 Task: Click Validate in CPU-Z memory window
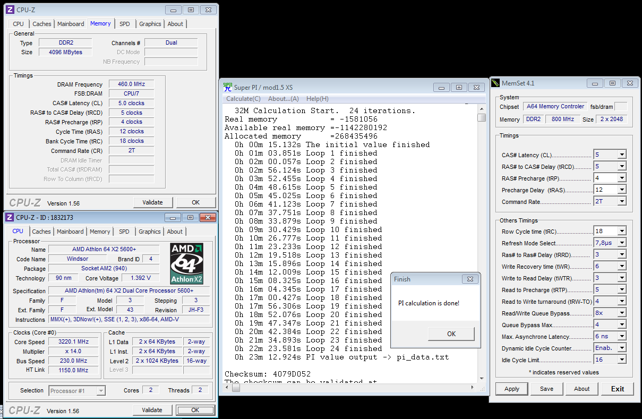pyautogui.click(x=152, y=202)
